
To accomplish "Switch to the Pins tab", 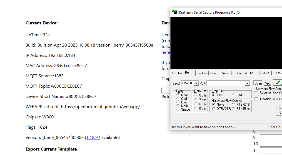I will click(213, 73).
